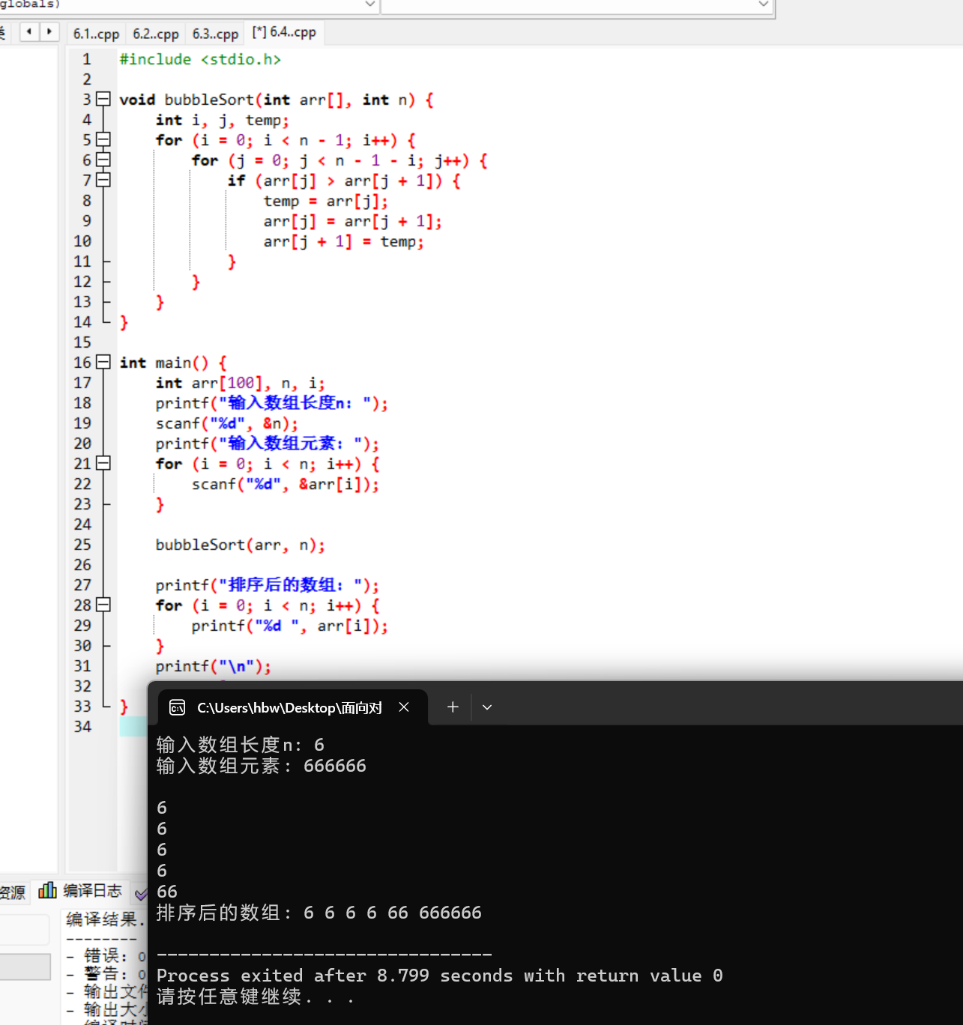Click line number 34 in the gutter
963x1025 pixels.
82,726
